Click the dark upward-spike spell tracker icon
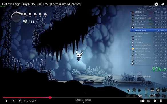 tap(134, 90)
